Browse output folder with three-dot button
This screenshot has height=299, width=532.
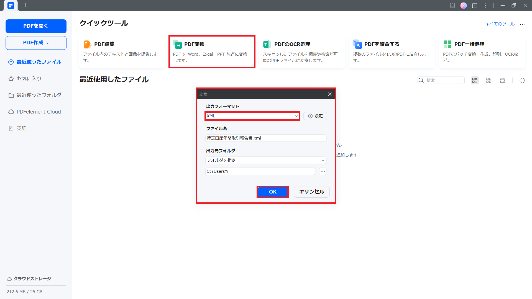323,171
